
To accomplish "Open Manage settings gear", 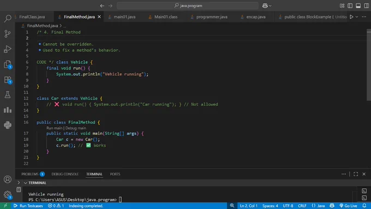I will coord(8,195).
